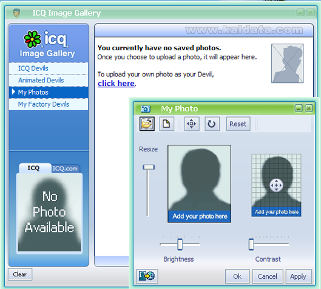This screenshot has width=321, height=289.
Task: Open Animated Devils category
Action: coord(49,80)
